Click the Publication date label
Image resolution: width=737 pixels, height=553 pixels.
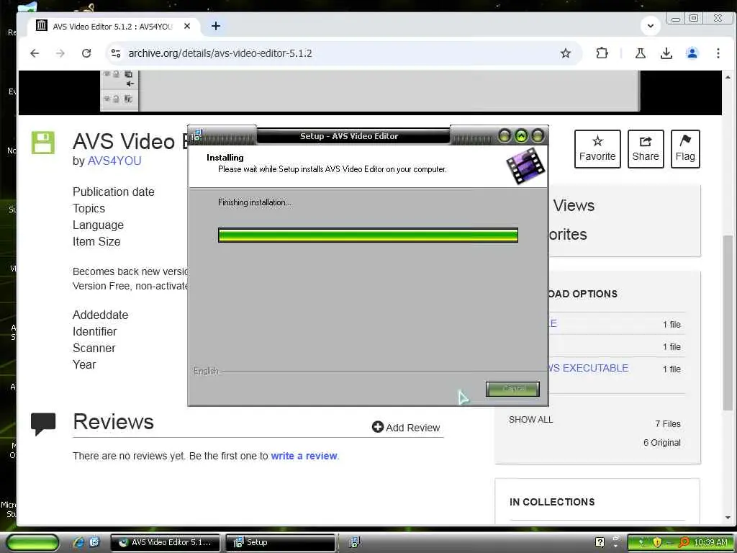(113, 192)
